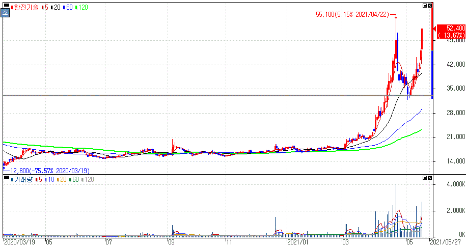Click the 14,000 price axis label
Screen dimensions: 466x246
point(456,161)
